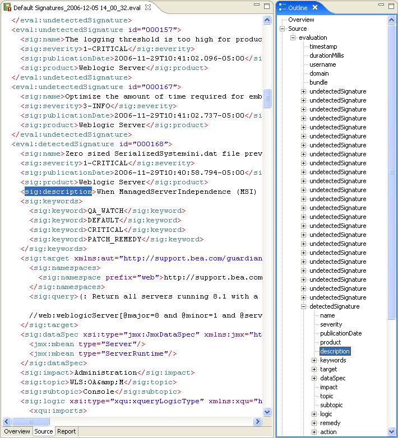398x438 pixels.
Task: Select the name node under detectedSignature
Action: click(327, 315)
